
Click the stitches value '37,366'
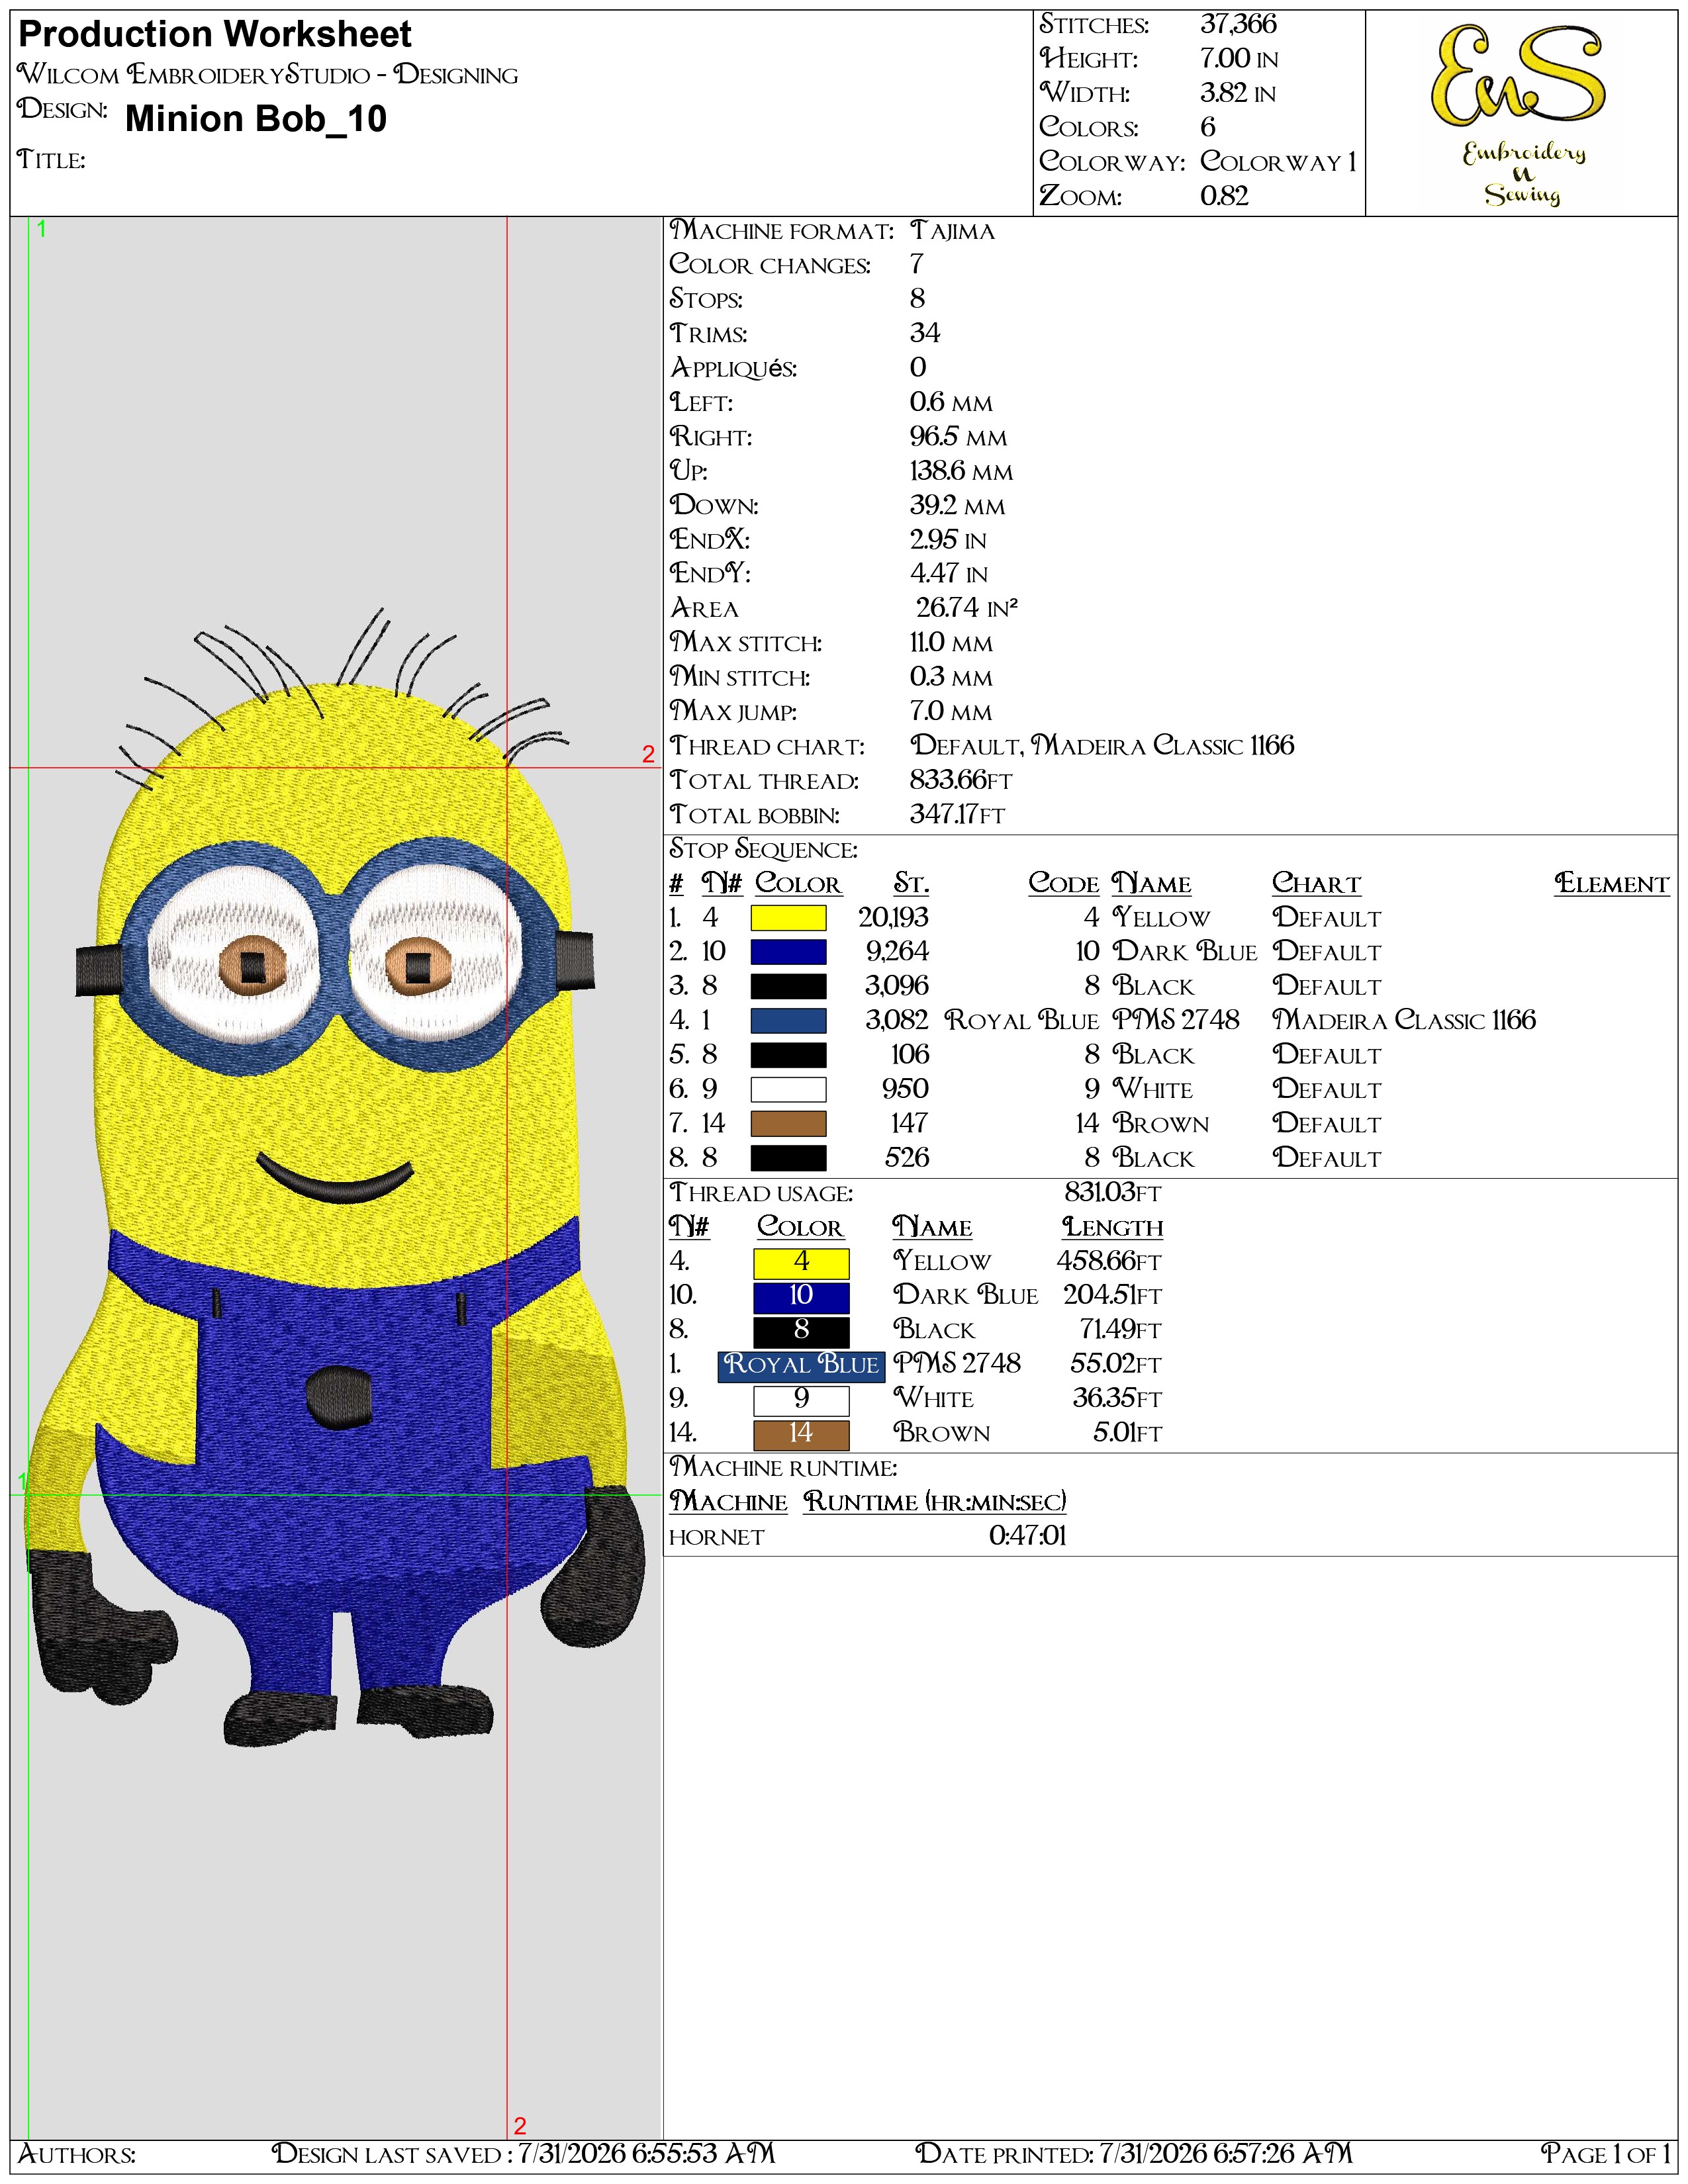[x=1238, y=24]
